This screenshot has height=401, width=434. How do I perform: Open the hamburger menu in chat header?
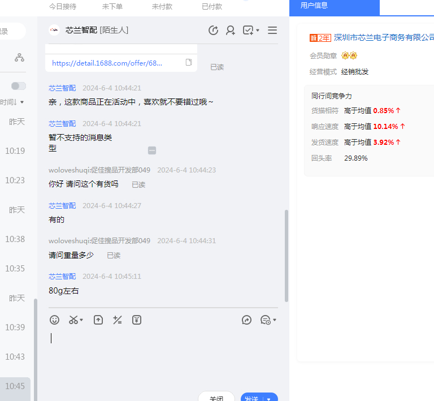272,31
